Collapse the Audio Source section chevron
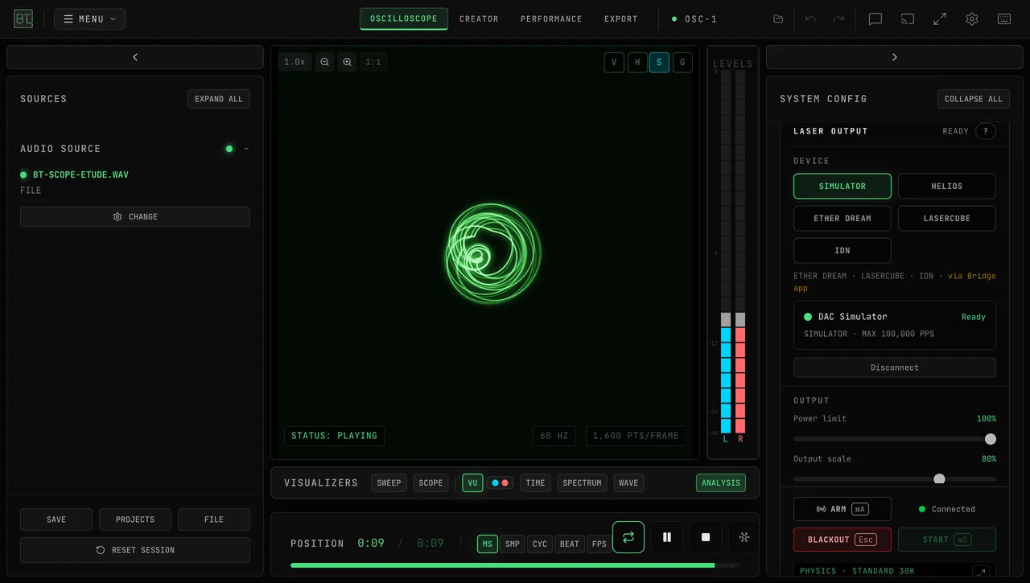1030x583 pixels. click(x=246, y=149)
